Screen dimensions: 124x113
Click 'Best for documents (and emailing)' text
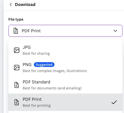(x=52, y=88)
